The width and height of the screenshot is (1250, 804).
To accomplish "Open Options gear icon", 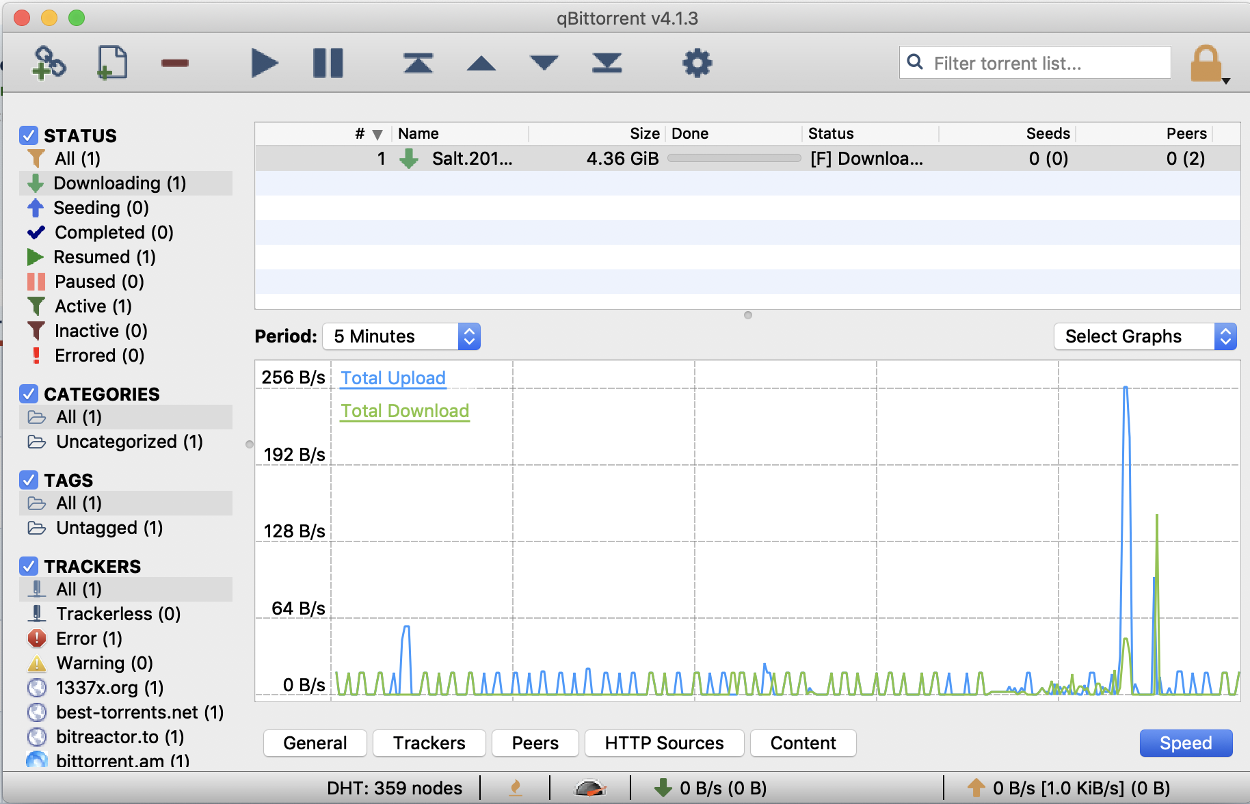I will click(x=697, y=63).
